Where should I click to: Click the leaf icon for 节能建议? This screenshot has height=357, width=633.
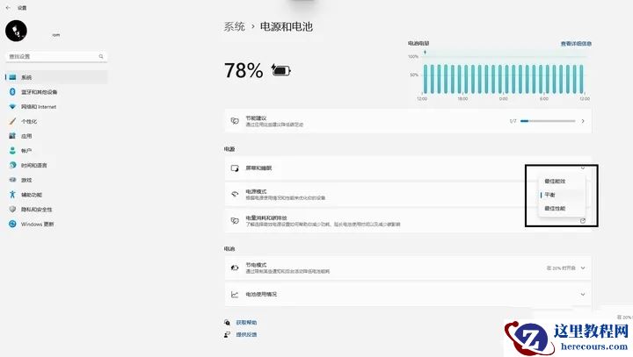tap(235, 121)
